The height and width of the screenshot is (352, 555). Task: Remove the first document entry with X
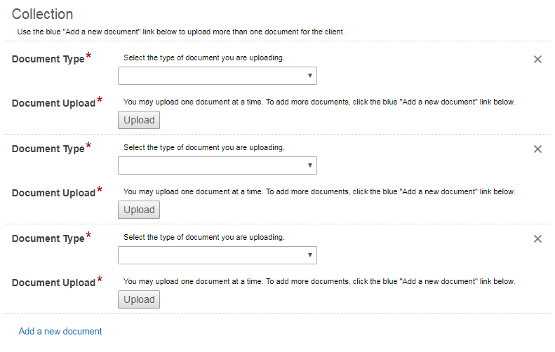click(537, 60)
